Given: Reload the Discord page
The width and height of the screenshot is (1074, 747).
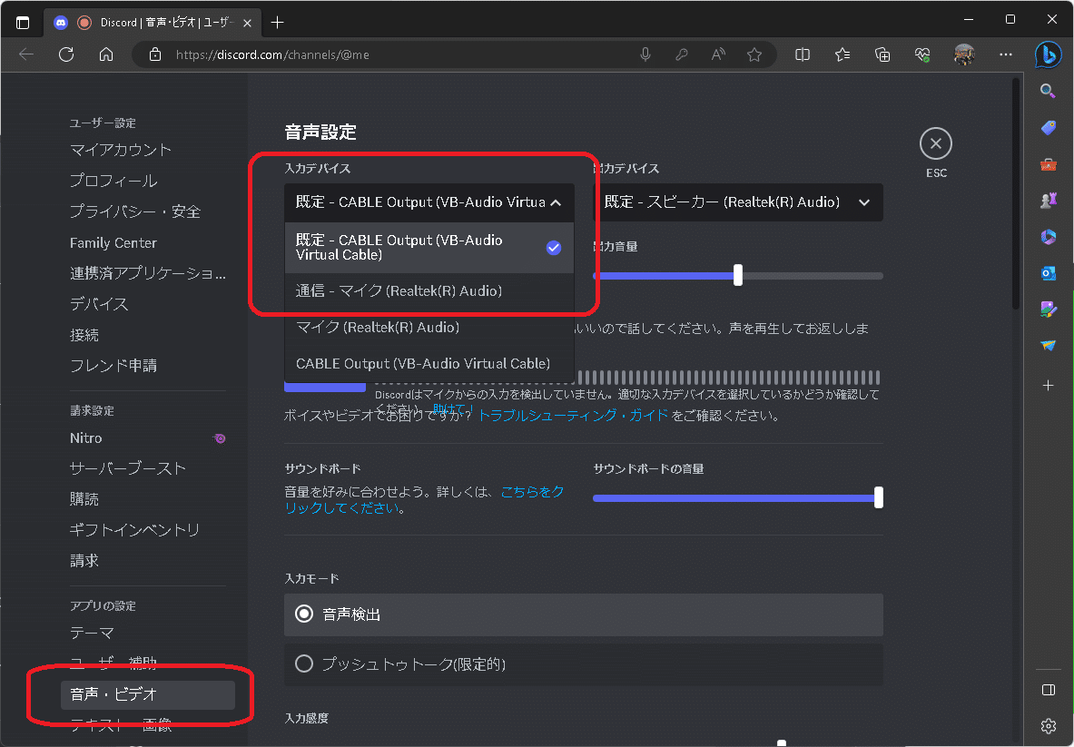Looking at the screenshot, I should pos(66,54).
